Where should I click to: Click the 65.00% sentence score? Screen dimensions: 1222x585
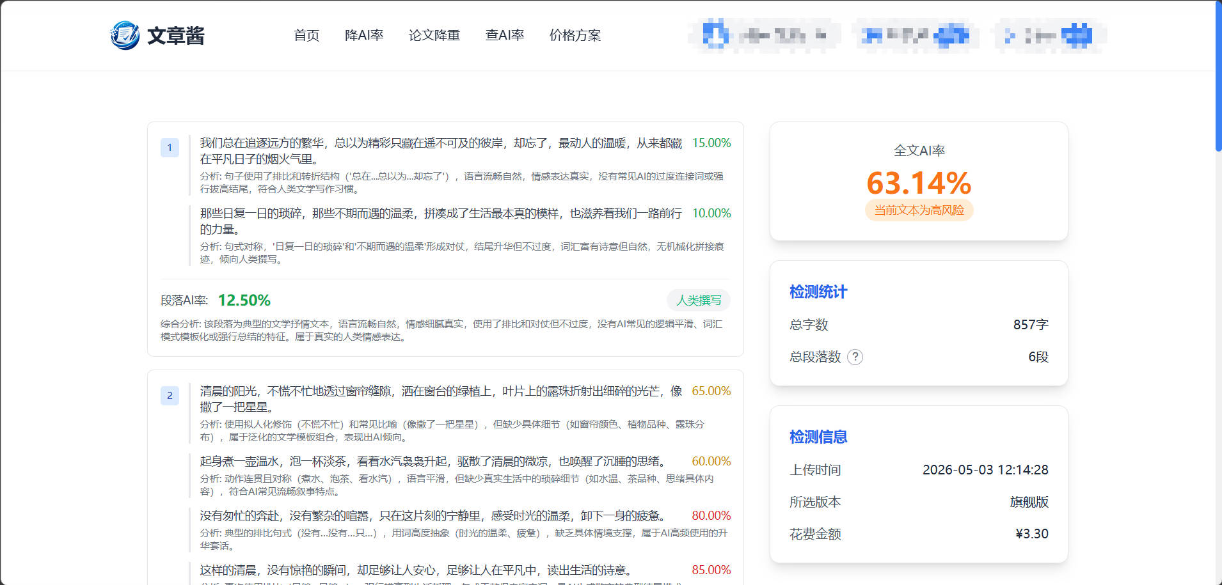(711, 391)
